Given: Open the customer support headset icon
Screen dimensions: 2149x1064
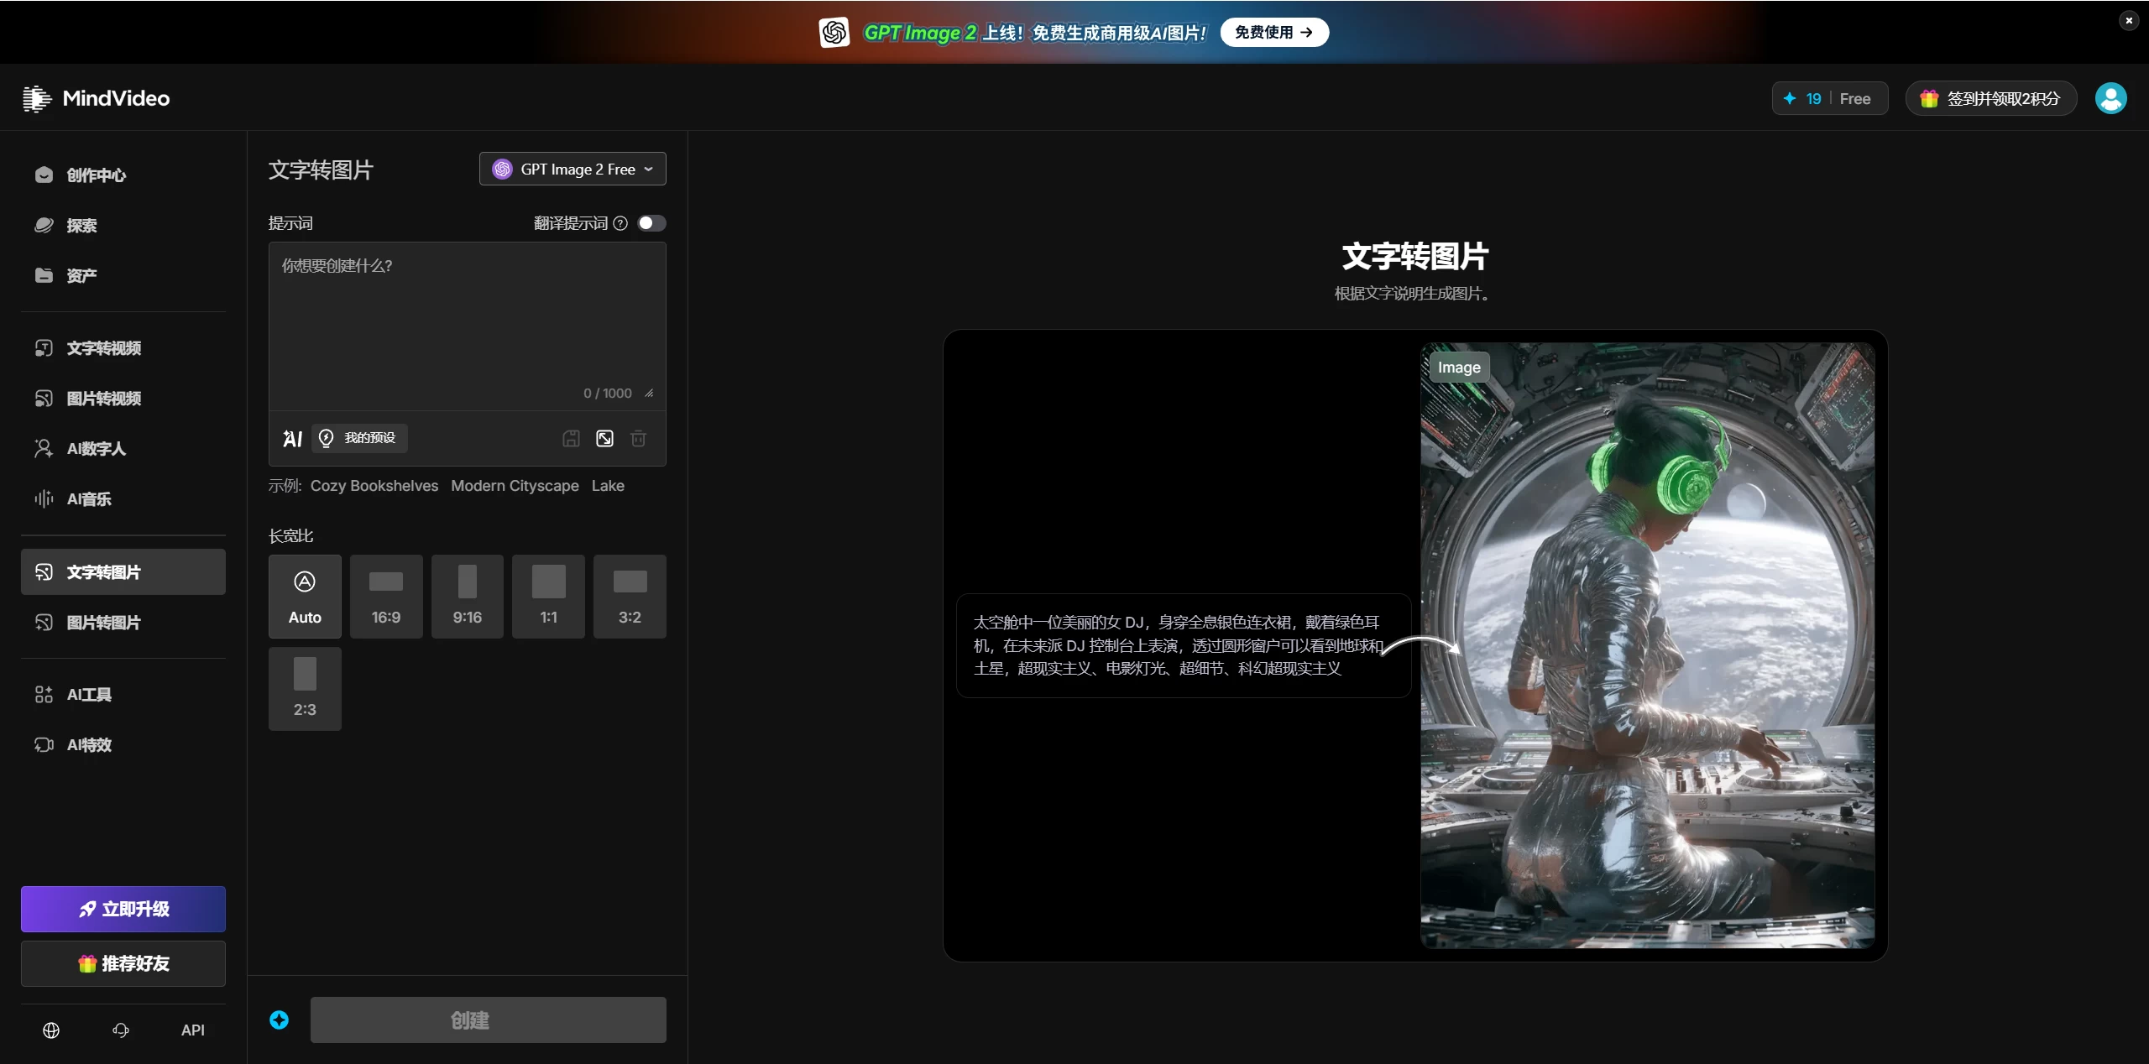Looking at the screenshot, I should [x=121, y=1030].
